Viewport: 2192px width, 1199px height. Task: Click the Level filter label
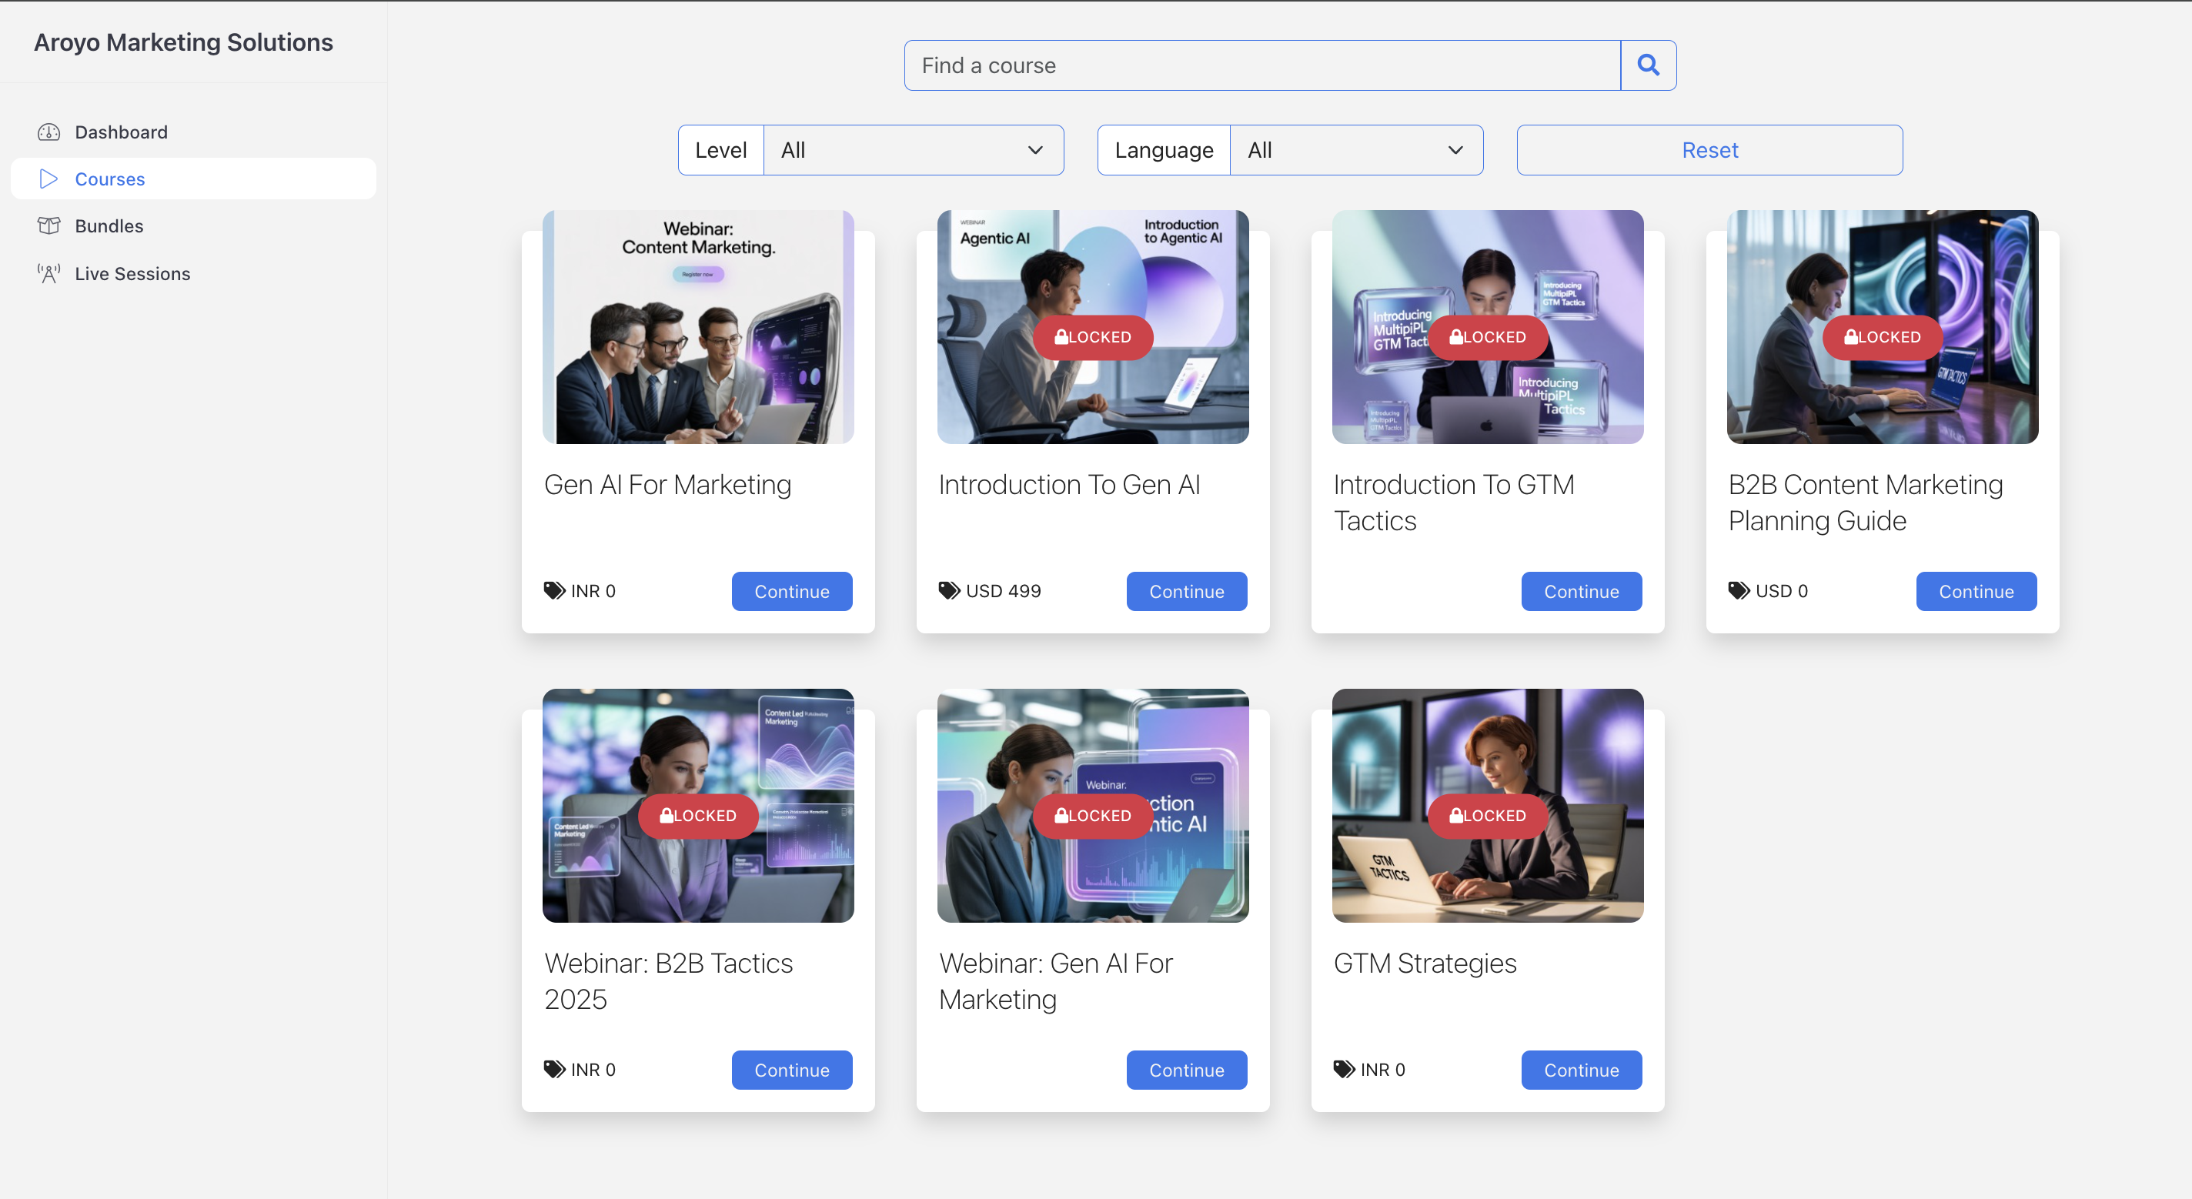(x=720, y=151)
